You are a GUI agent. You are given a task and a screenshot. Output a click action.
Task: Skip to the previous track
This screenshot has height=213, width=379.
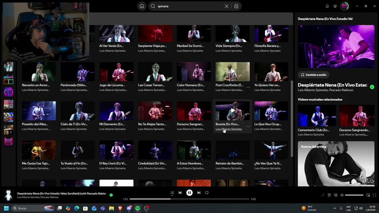pyautogui.click(x=180, y=193)
